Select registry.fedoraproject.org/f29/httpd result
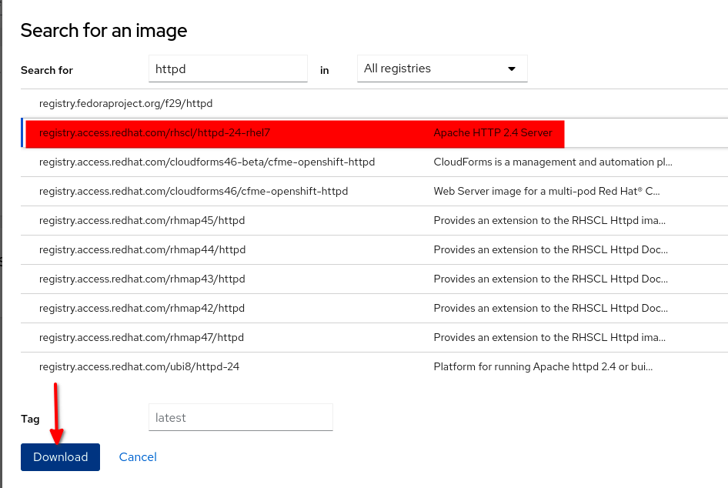The image size is (728, 488). click(x=374, y=104)
